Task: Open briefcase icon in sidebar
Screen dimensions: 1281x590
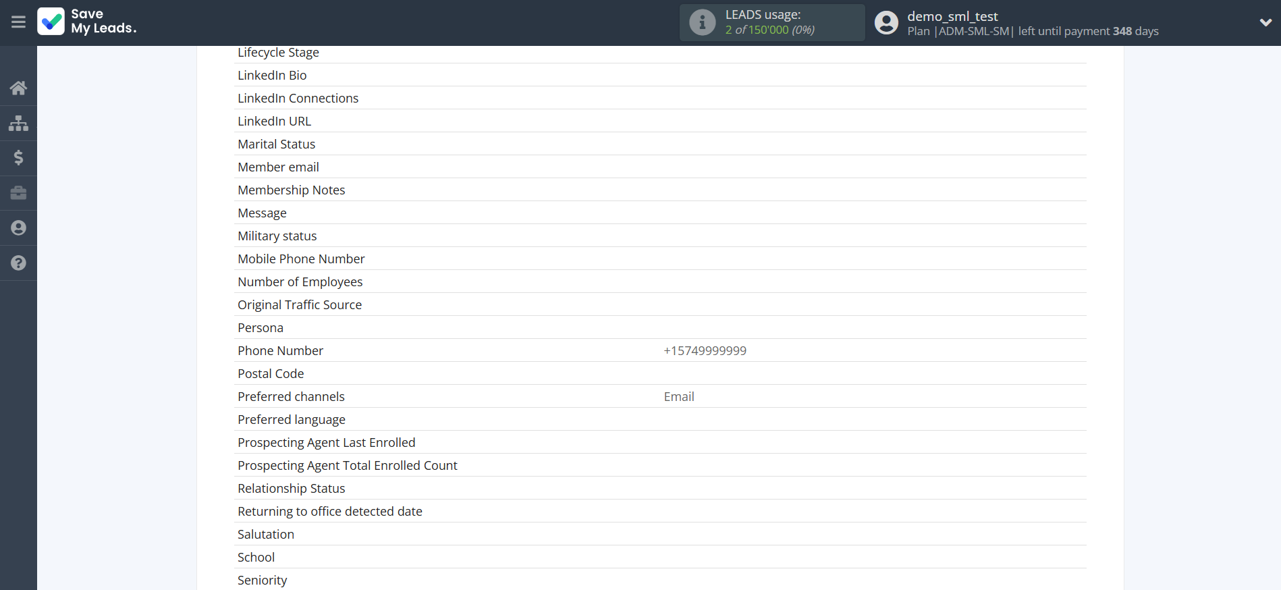Action: coord(18,193)
